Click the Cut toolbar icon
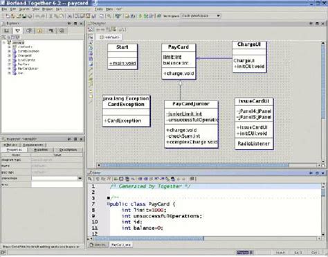The height and width of the screenshot is (257, 328). click(51, 16)
